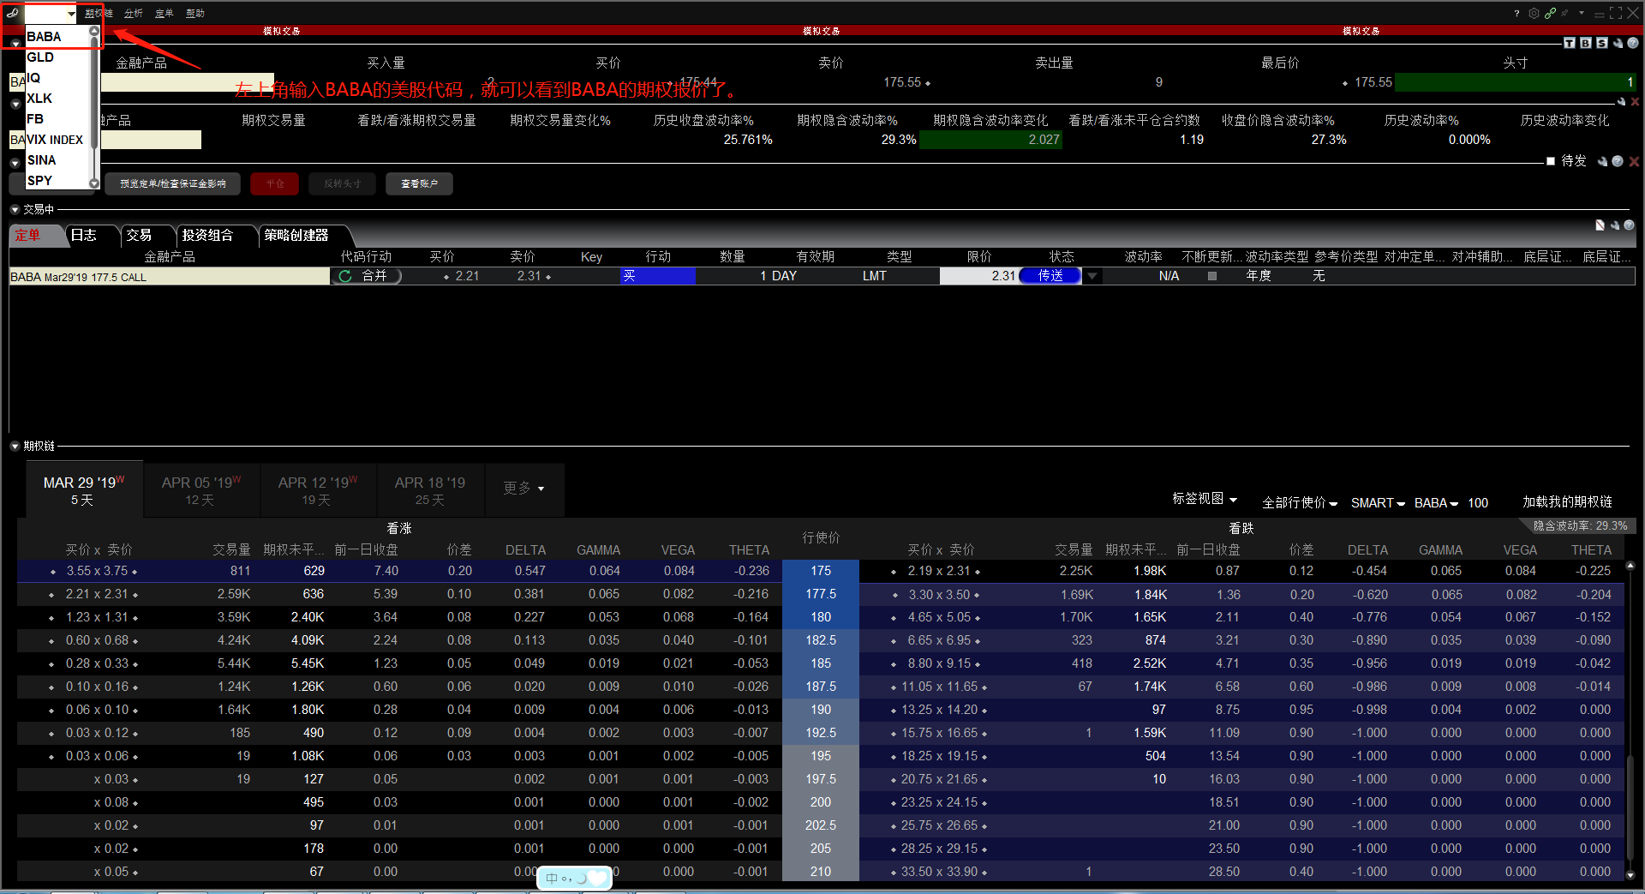Open the 定单 menu
The height and width of the screenshot is (894, 1645).
coord(164,13)
